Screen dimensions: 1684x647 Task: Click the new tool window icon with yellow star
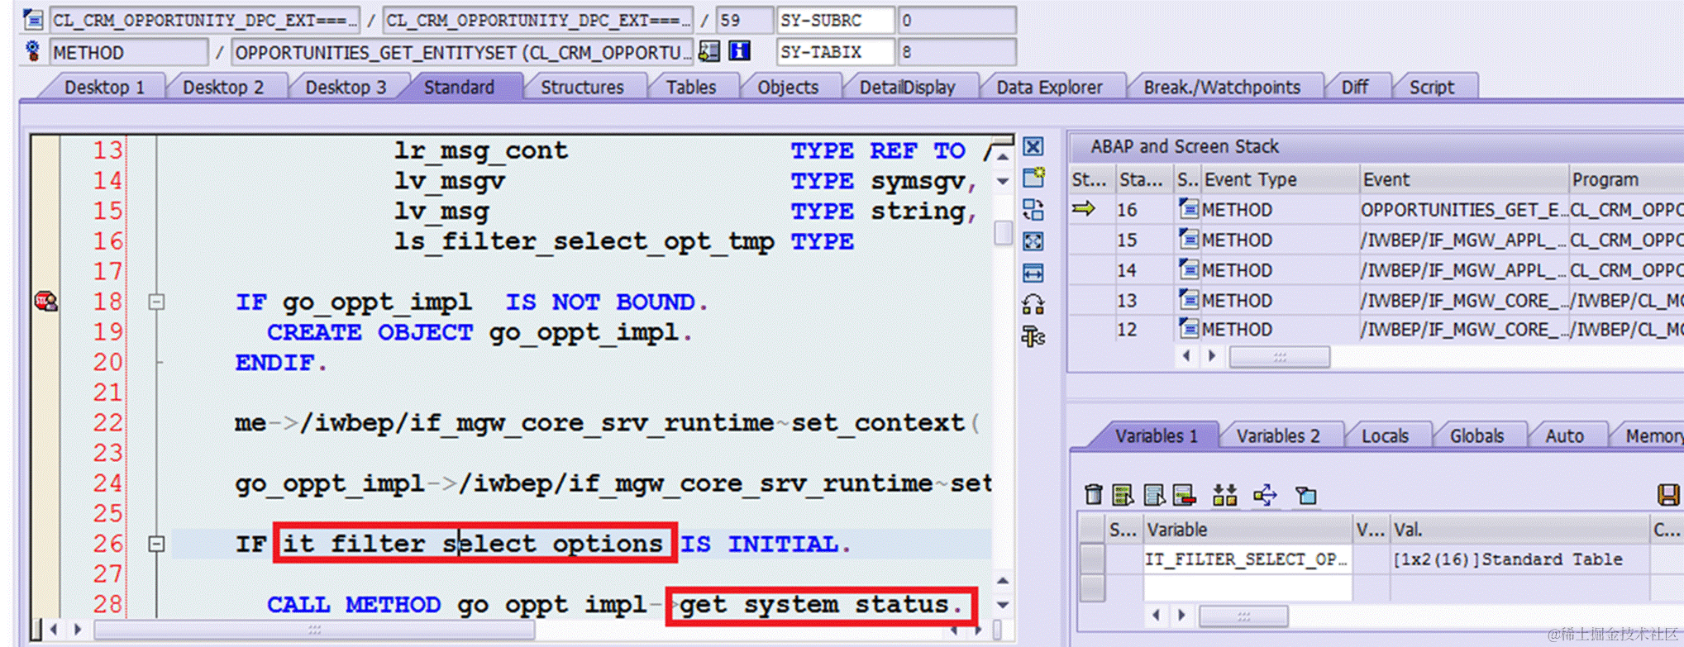point(1033,178)
